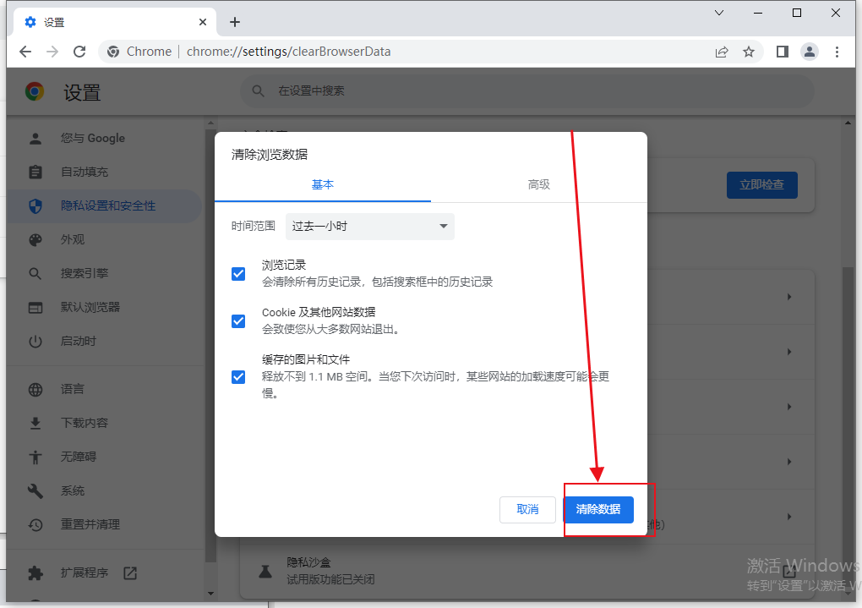Click the 重置并清理 restore icon

tap(35, 525)
